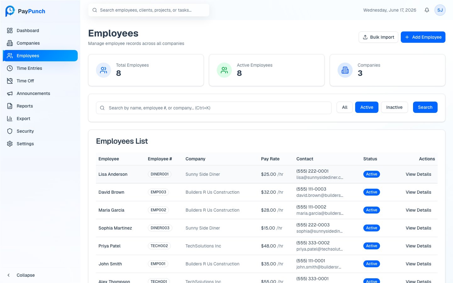Click the Sophia Martinez name cell

115,228
